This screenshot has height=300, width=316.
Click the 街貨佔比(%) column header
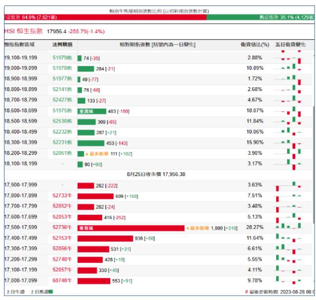(254, 45)
